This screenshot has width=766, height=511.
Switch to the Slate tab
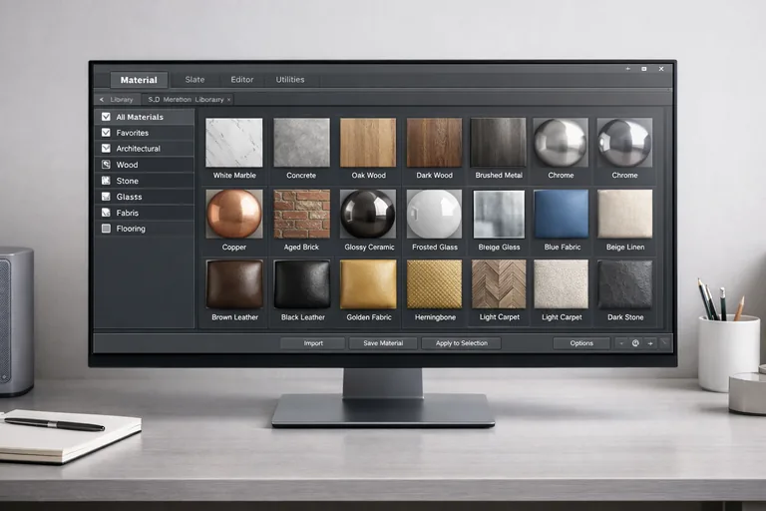pyautogui.click(x=194, y=80)
